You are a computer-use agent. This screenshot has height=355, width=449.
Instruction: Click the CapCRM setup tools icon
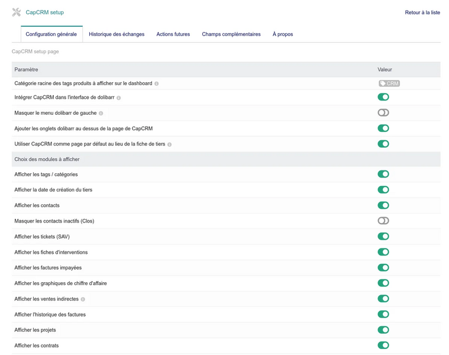17,12
